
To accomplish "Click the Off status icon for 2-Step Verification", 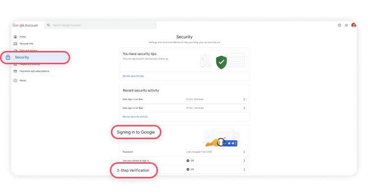I will pos(188,169).
